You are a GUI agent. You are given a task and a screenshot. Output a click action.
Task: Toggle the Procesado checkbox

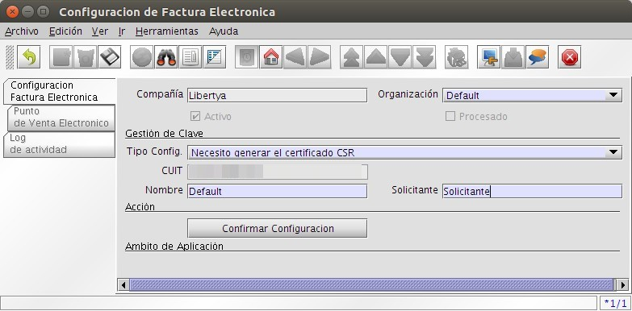click(x=450, y=116)
